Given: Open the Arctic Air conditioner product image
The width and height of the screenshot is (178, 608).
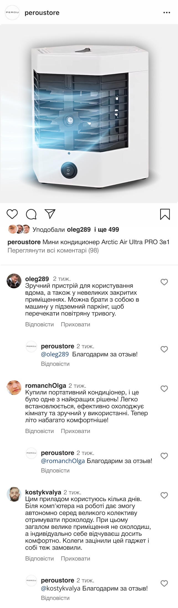Looking at the screenshot, I should (x=89, y=114).
